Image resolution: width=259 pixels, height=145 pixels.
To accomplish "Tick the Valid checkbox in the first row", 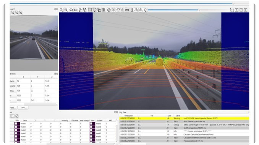I will pyautogui.click(x=16, y=123).
